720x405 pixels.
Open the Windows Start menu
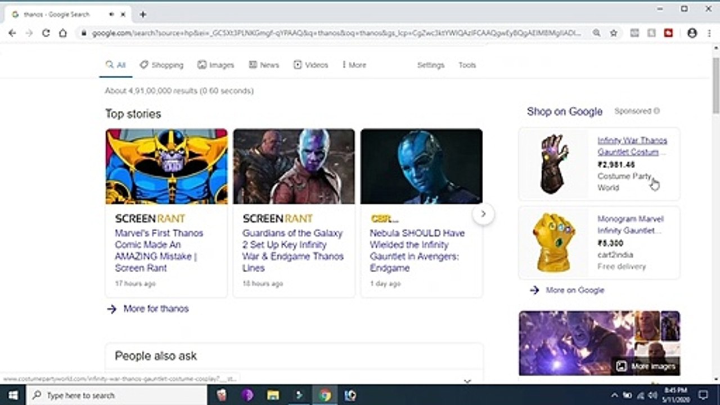point(13,395)
